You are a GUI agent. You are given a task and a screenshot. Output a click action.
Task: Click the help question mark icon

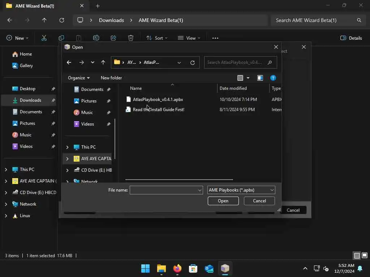[273, 78]
